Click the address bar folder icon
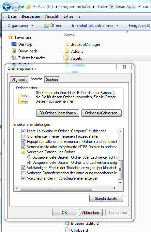Screen dimensions: 151x232 point(28,7)
